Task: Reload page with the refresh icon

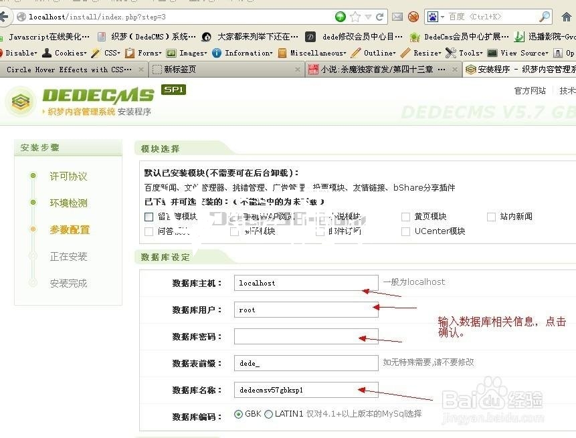Action: click(x=380, y=17)
